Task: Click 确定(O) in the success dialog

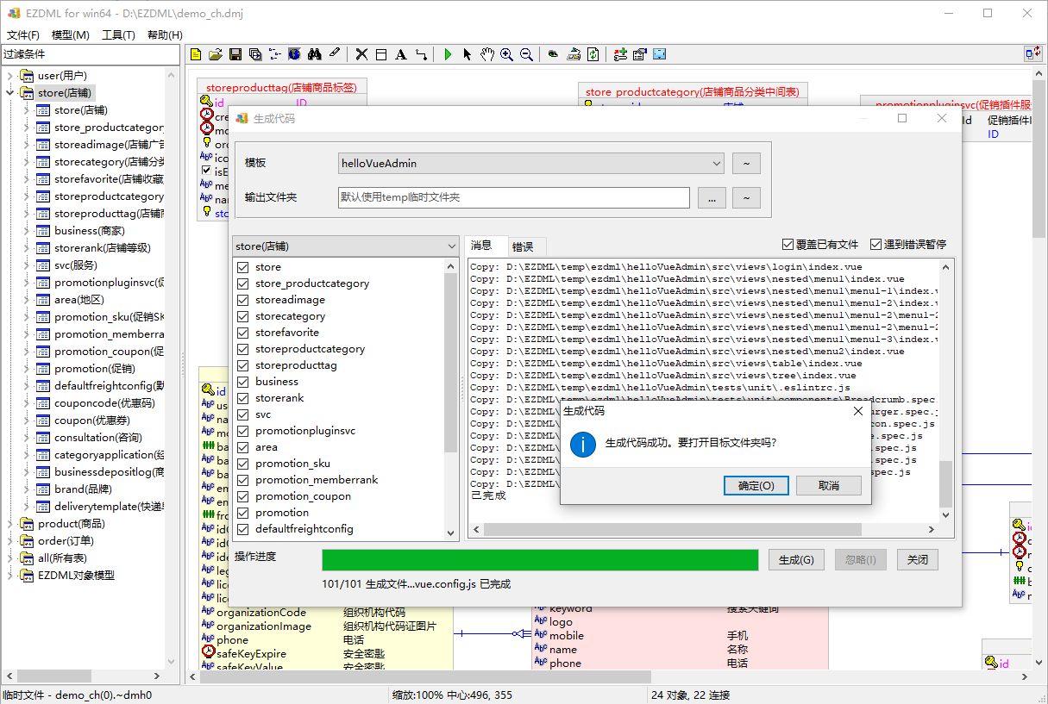Action: tap(756, 485)
